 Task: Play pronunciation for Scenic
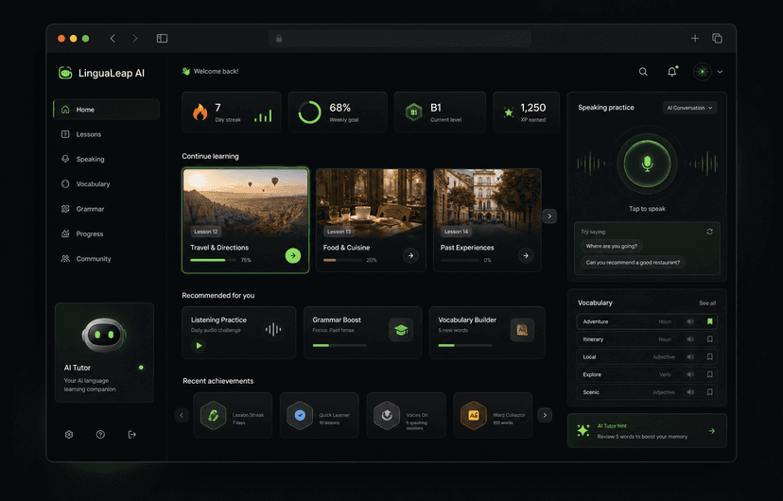690,392
